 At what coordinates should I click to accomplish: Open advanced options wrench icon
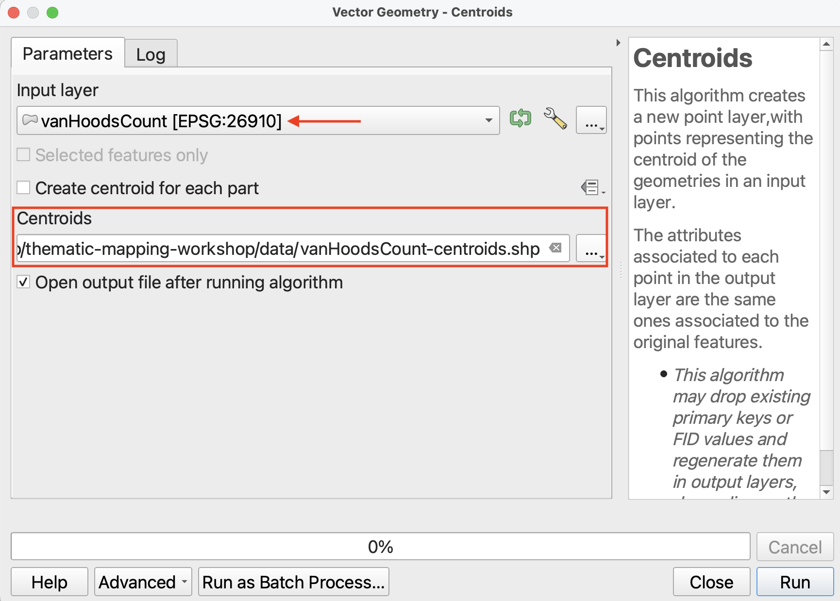555,118
